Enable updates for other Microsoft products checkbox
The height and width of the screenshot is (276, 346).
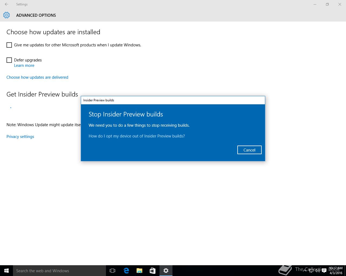tap(9, 45)
